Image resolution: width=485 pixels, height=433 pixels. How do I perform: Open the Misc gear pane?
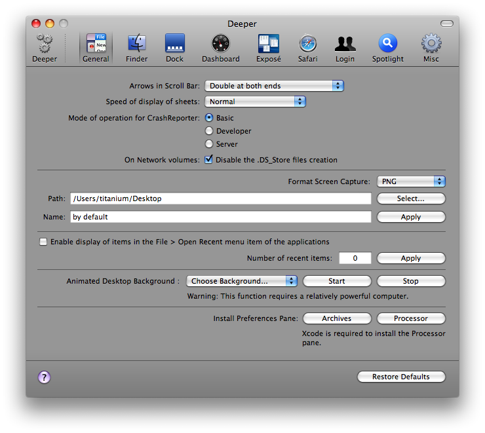431,48
